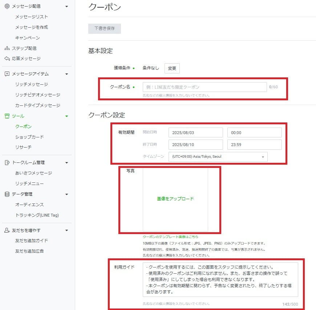The height and width of the screenshot is (310, 316).
Task: Click 画像をアップロード upload link
Action: [175, 199]
